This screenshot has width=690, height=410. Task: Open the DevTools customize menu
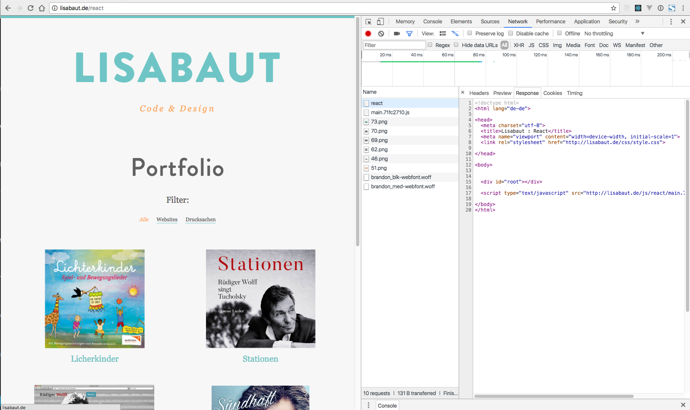671,22
